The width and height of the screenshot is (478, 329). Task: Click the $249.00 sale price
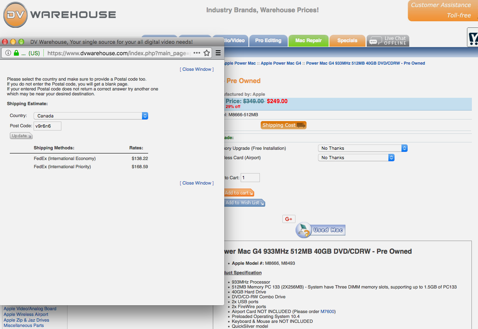277,101
